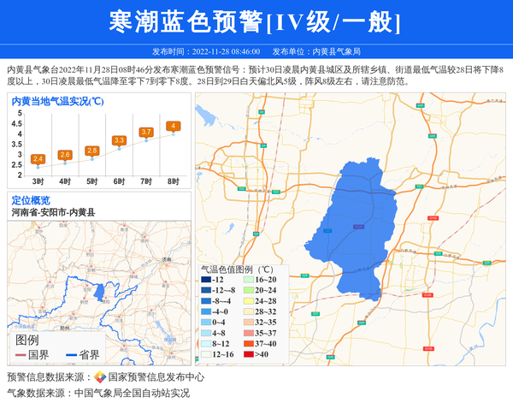Pick the dark blue -12 legend swatch
Image resolution: width=513 pixels, height=403 pixels.
pyautogui.click(x=206, y=280)
